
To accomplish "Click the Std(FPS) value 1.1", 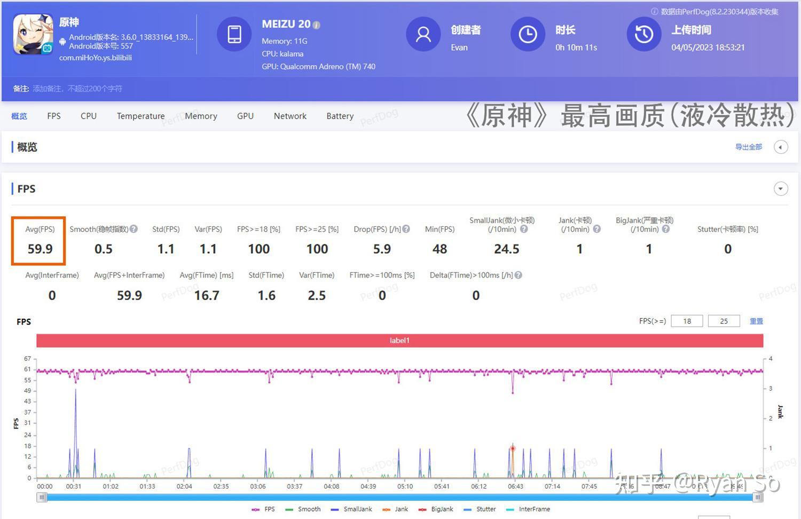I will (166, 249).
